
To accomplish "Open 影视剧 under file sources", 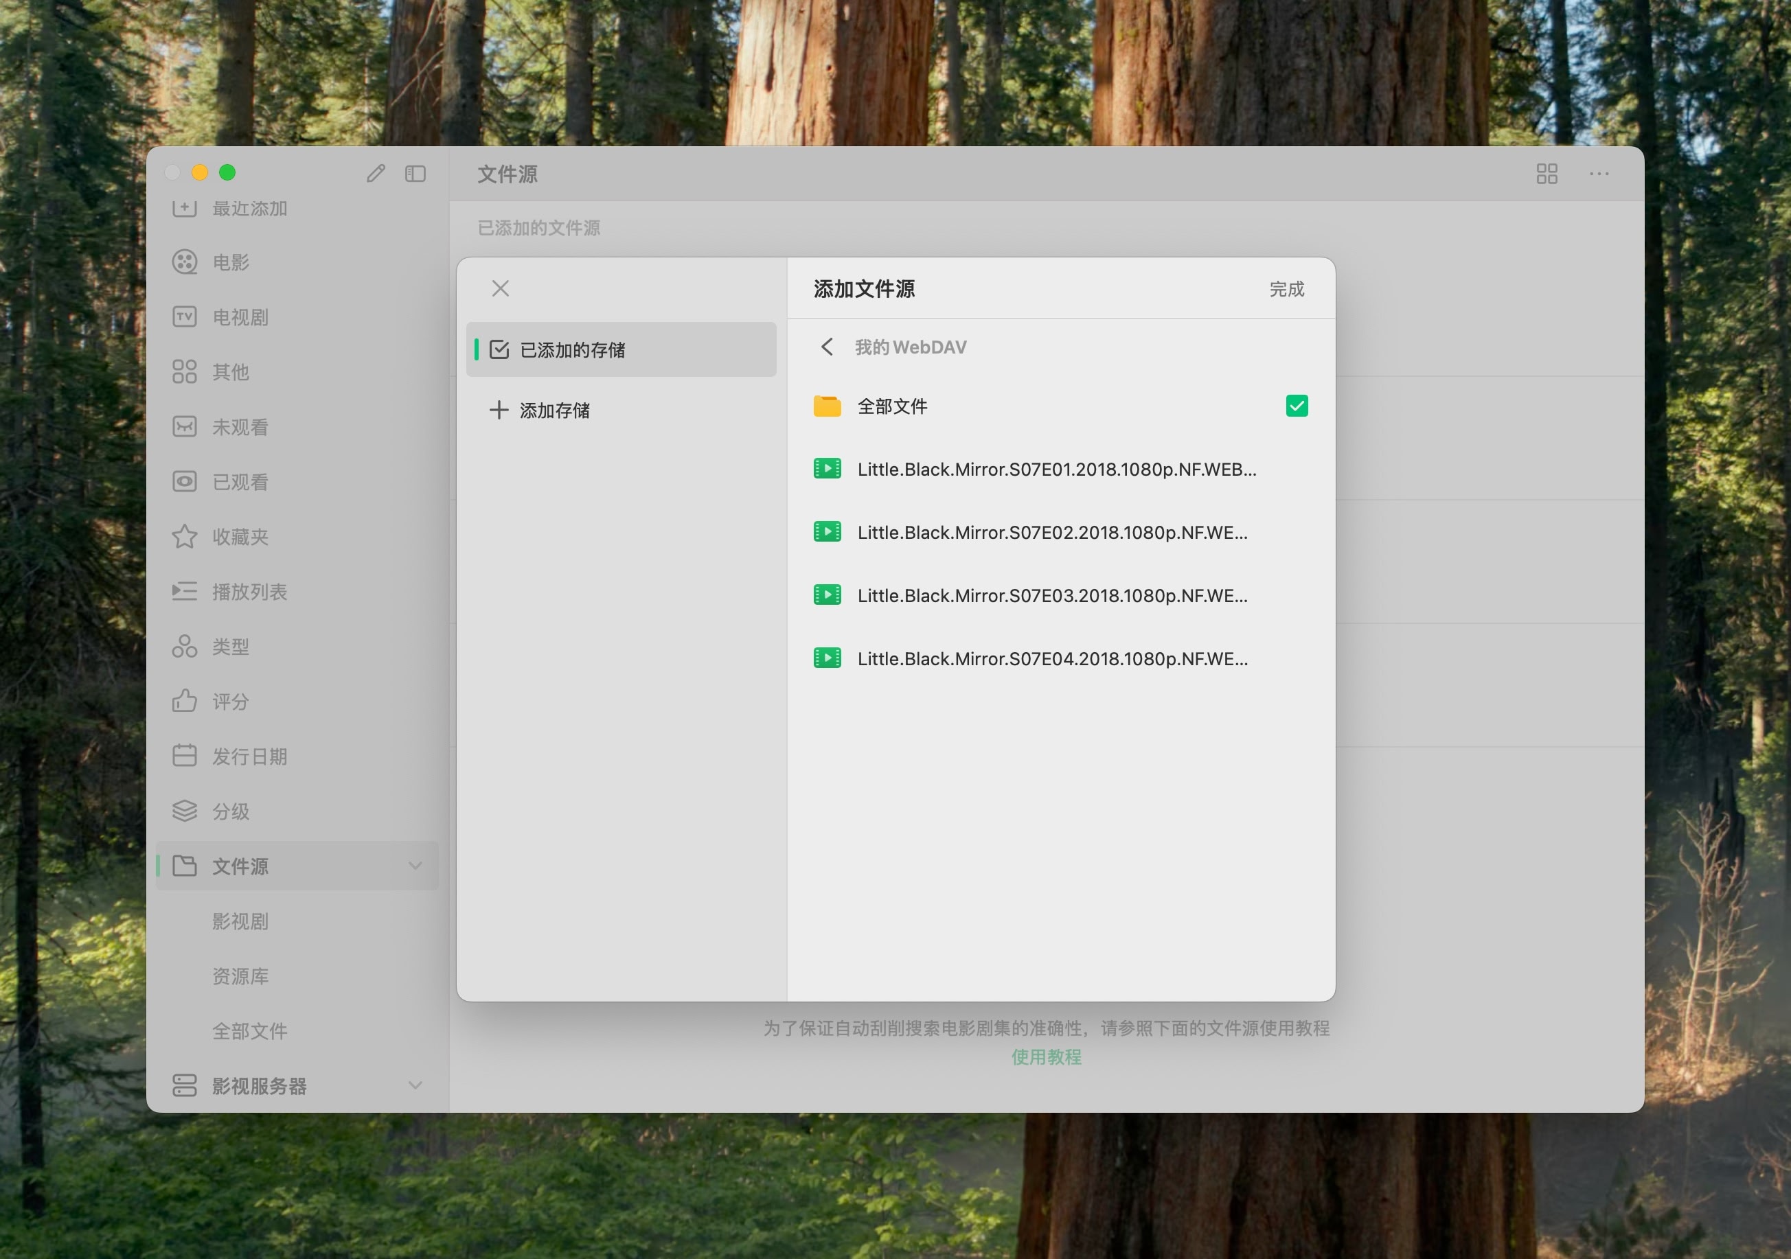I will pos(240,921).
